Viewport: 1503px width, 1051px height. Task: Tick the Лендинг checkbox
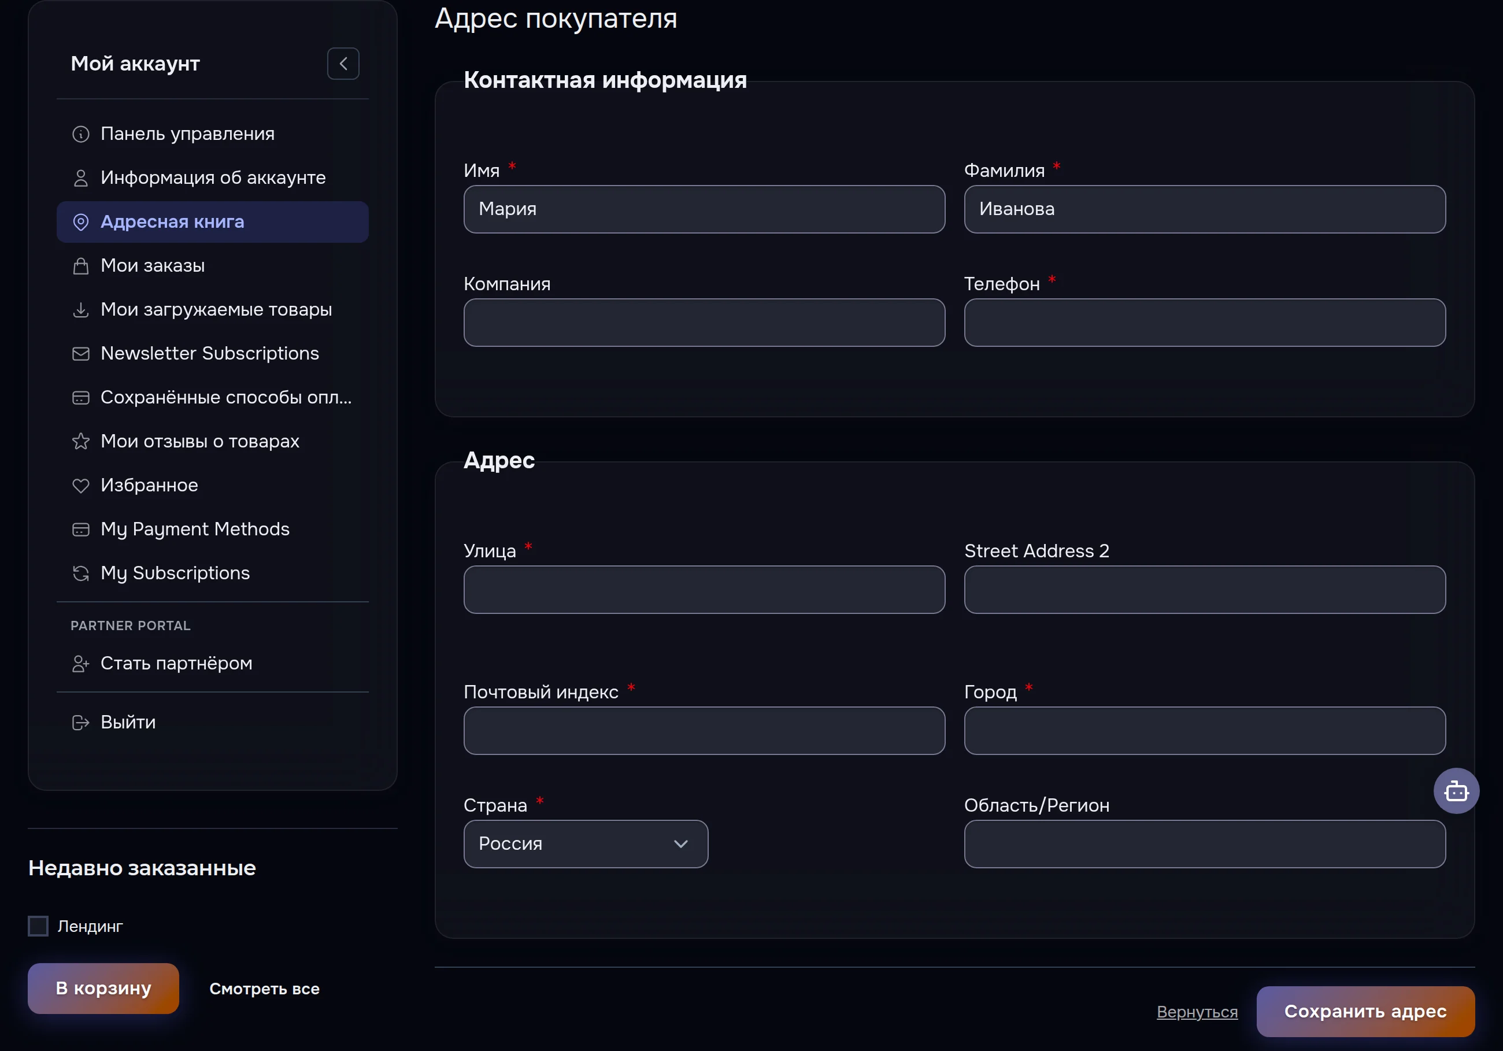[x=38, y=926]
